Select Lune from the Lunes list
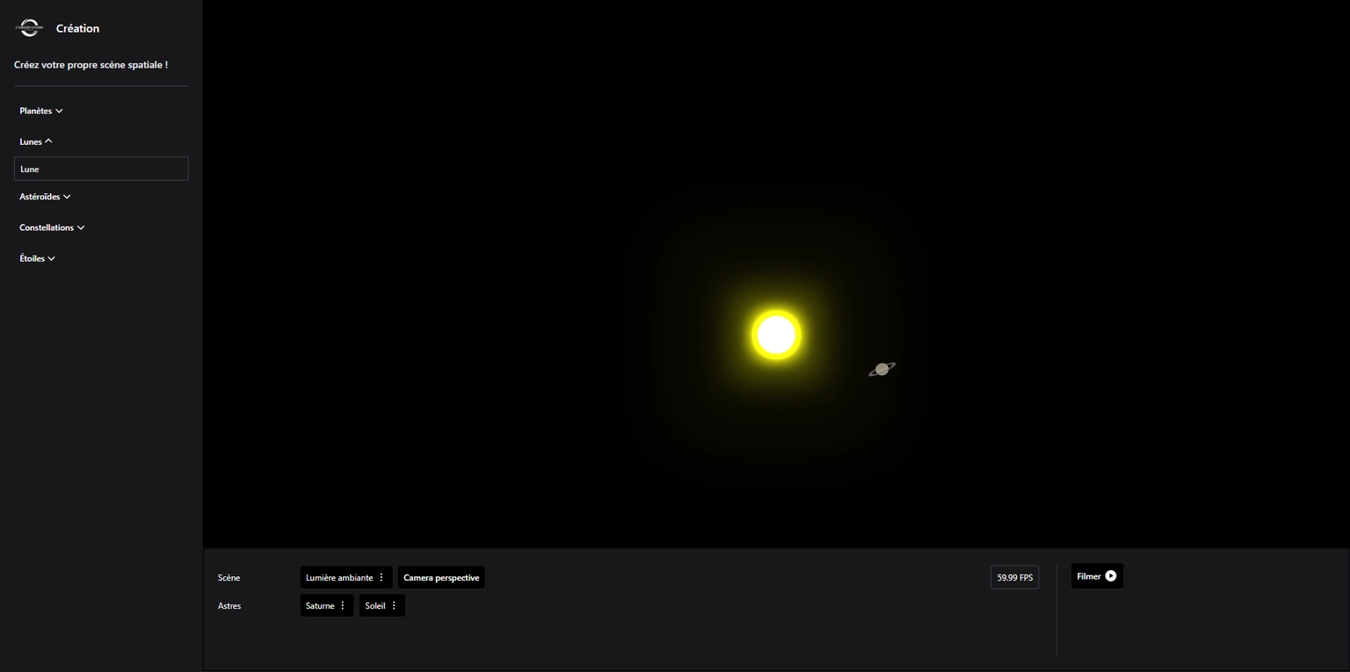The image size is (1350, 672). [x=100, y=169]
